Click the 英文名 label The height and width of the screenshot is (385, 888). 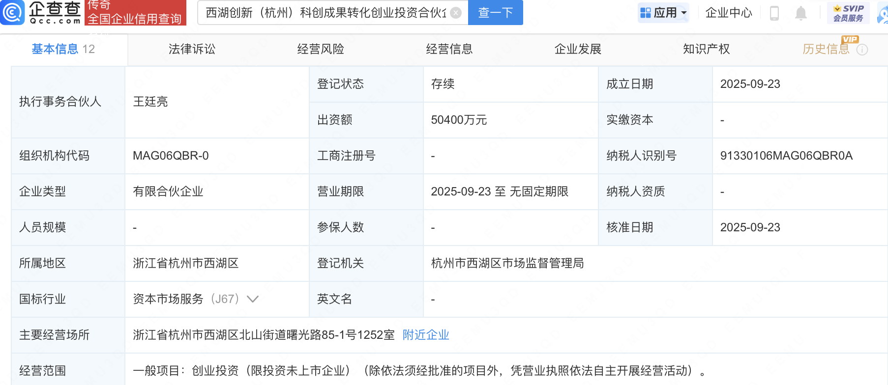[334, 299]
